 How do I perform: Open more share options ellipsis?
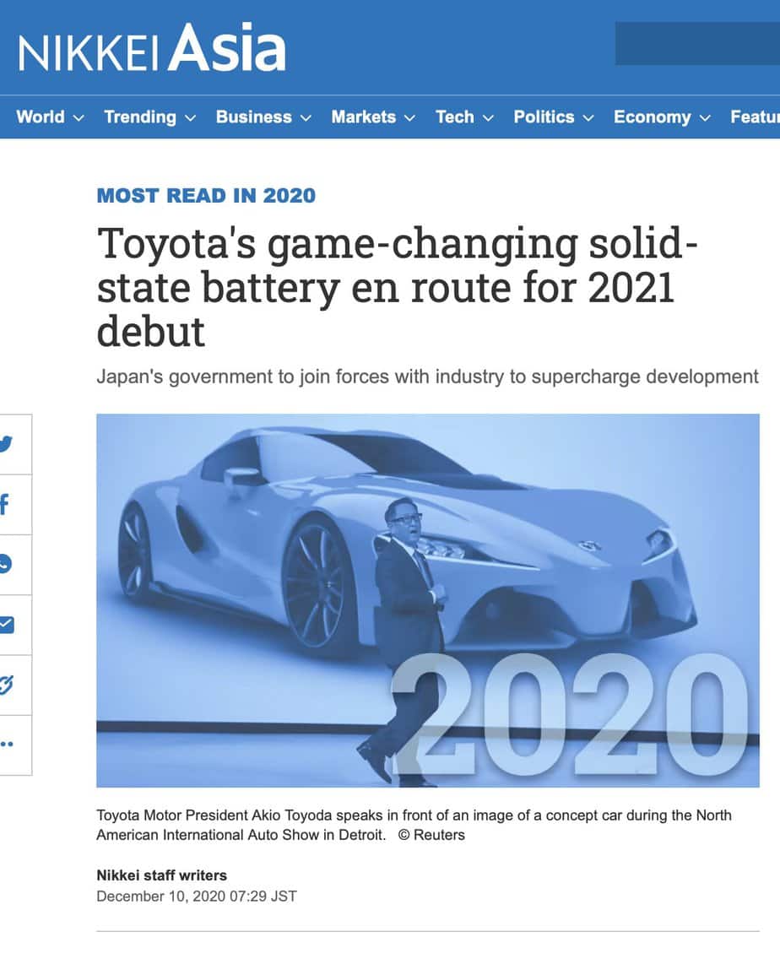pos(8,745)
